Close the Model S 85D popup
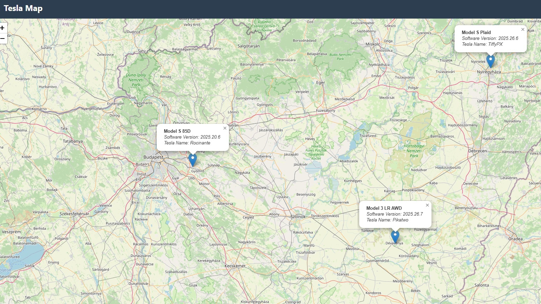This screenshot has width=541, height=304. pos(225,128)
